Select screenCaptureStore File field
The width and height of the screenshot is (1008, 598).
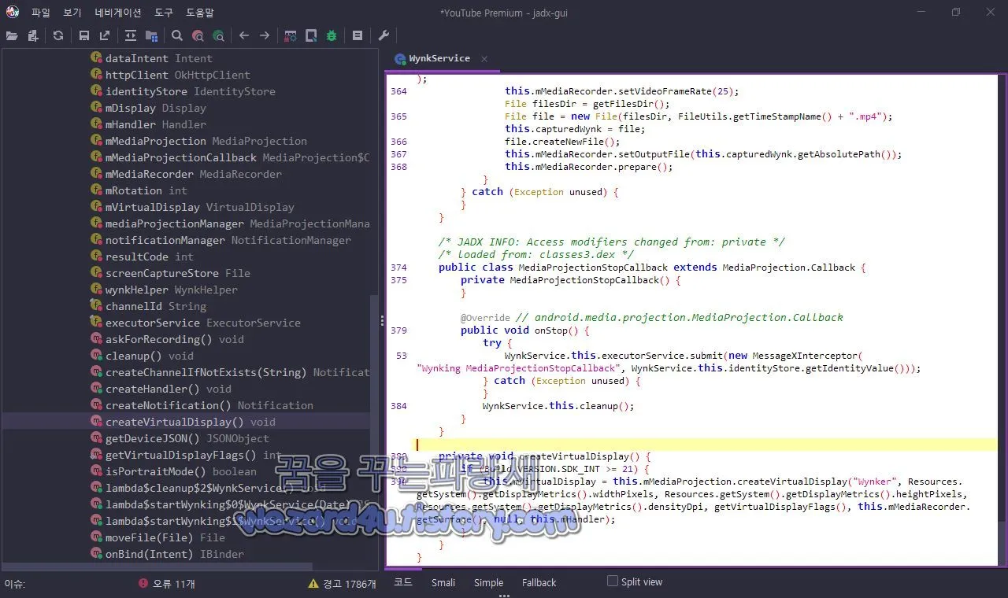pos(170,273)
